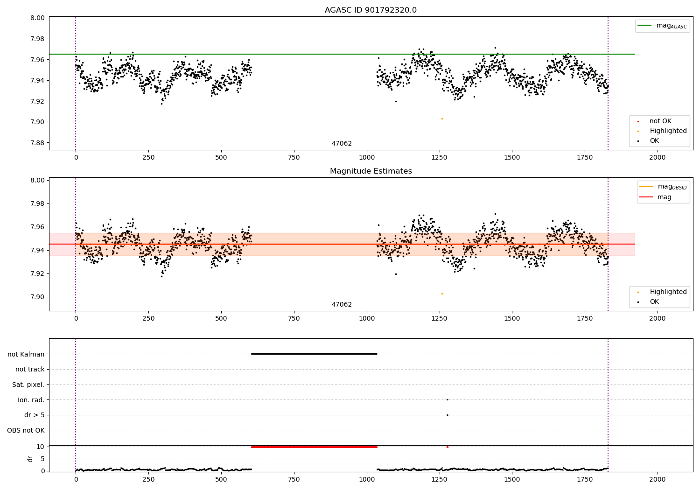Click the 7.88 y-axis tick label in the top plot

[x=37, y=143]
